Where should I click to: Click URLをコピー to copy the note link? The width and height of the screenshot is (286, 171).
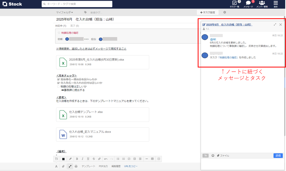[x=131, y=166]
